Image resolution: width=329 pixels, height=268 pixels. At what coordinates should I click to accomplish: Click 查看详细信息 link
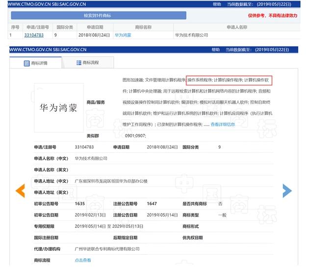pos(223,124)
